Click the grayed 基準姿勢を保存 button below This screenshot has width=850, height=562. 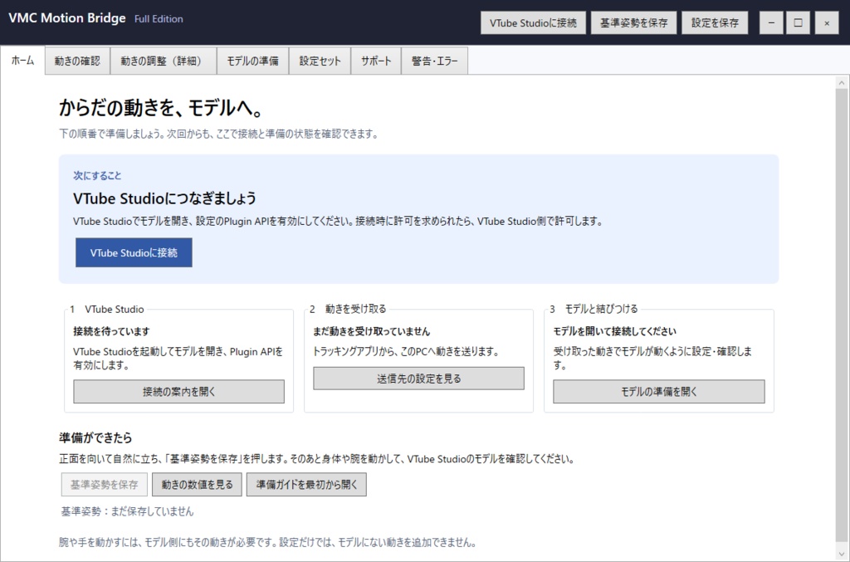click(104, 485)
